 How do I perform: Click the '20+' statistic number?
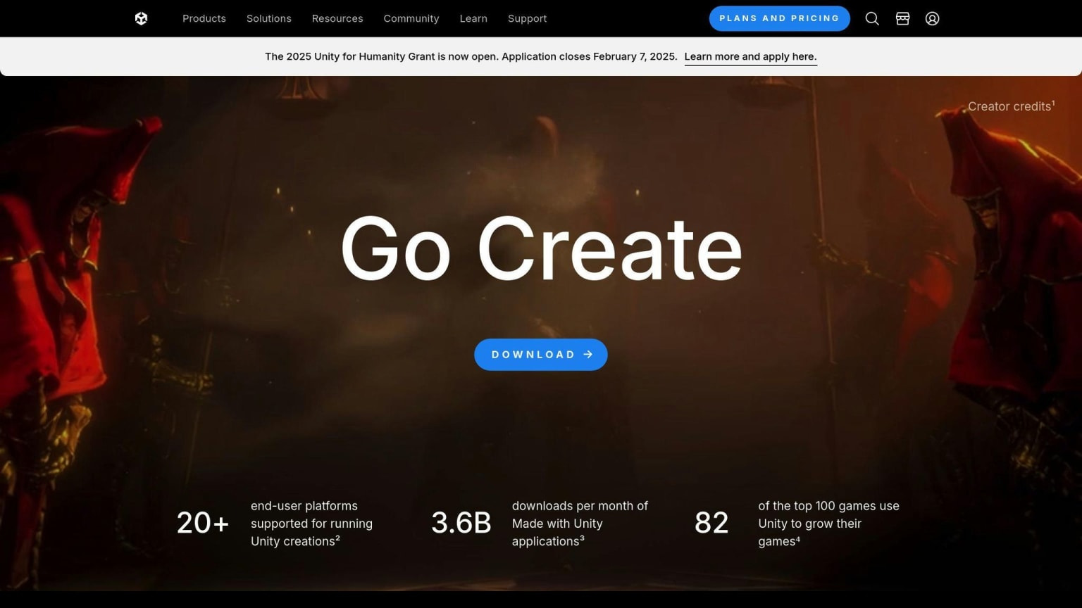203,523
